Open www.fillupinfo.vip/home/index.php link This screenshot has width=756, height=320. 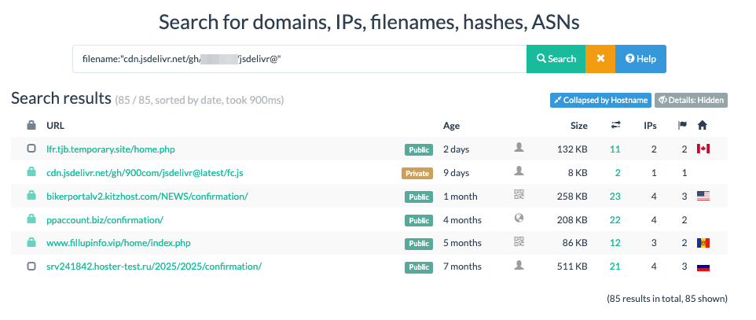tap(118, 243)
